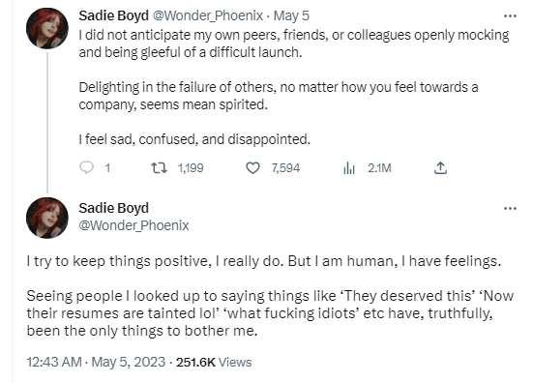Click @Wonder_Phoenix handle in first tweet
The width and height of the screenshot is (533, 383).
click(207, 15)
